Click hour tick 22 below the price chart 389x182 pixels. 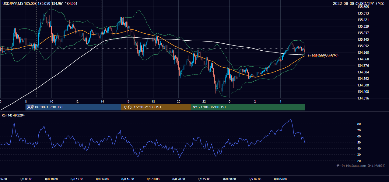click(x=204, y=102)
